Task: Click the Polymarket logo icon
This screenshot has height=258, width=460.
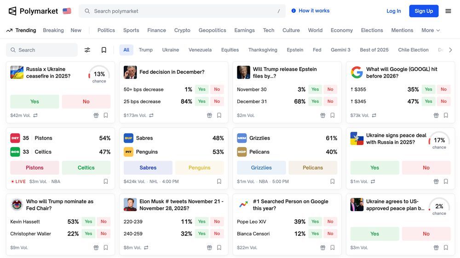Action: tap(12, 11)
